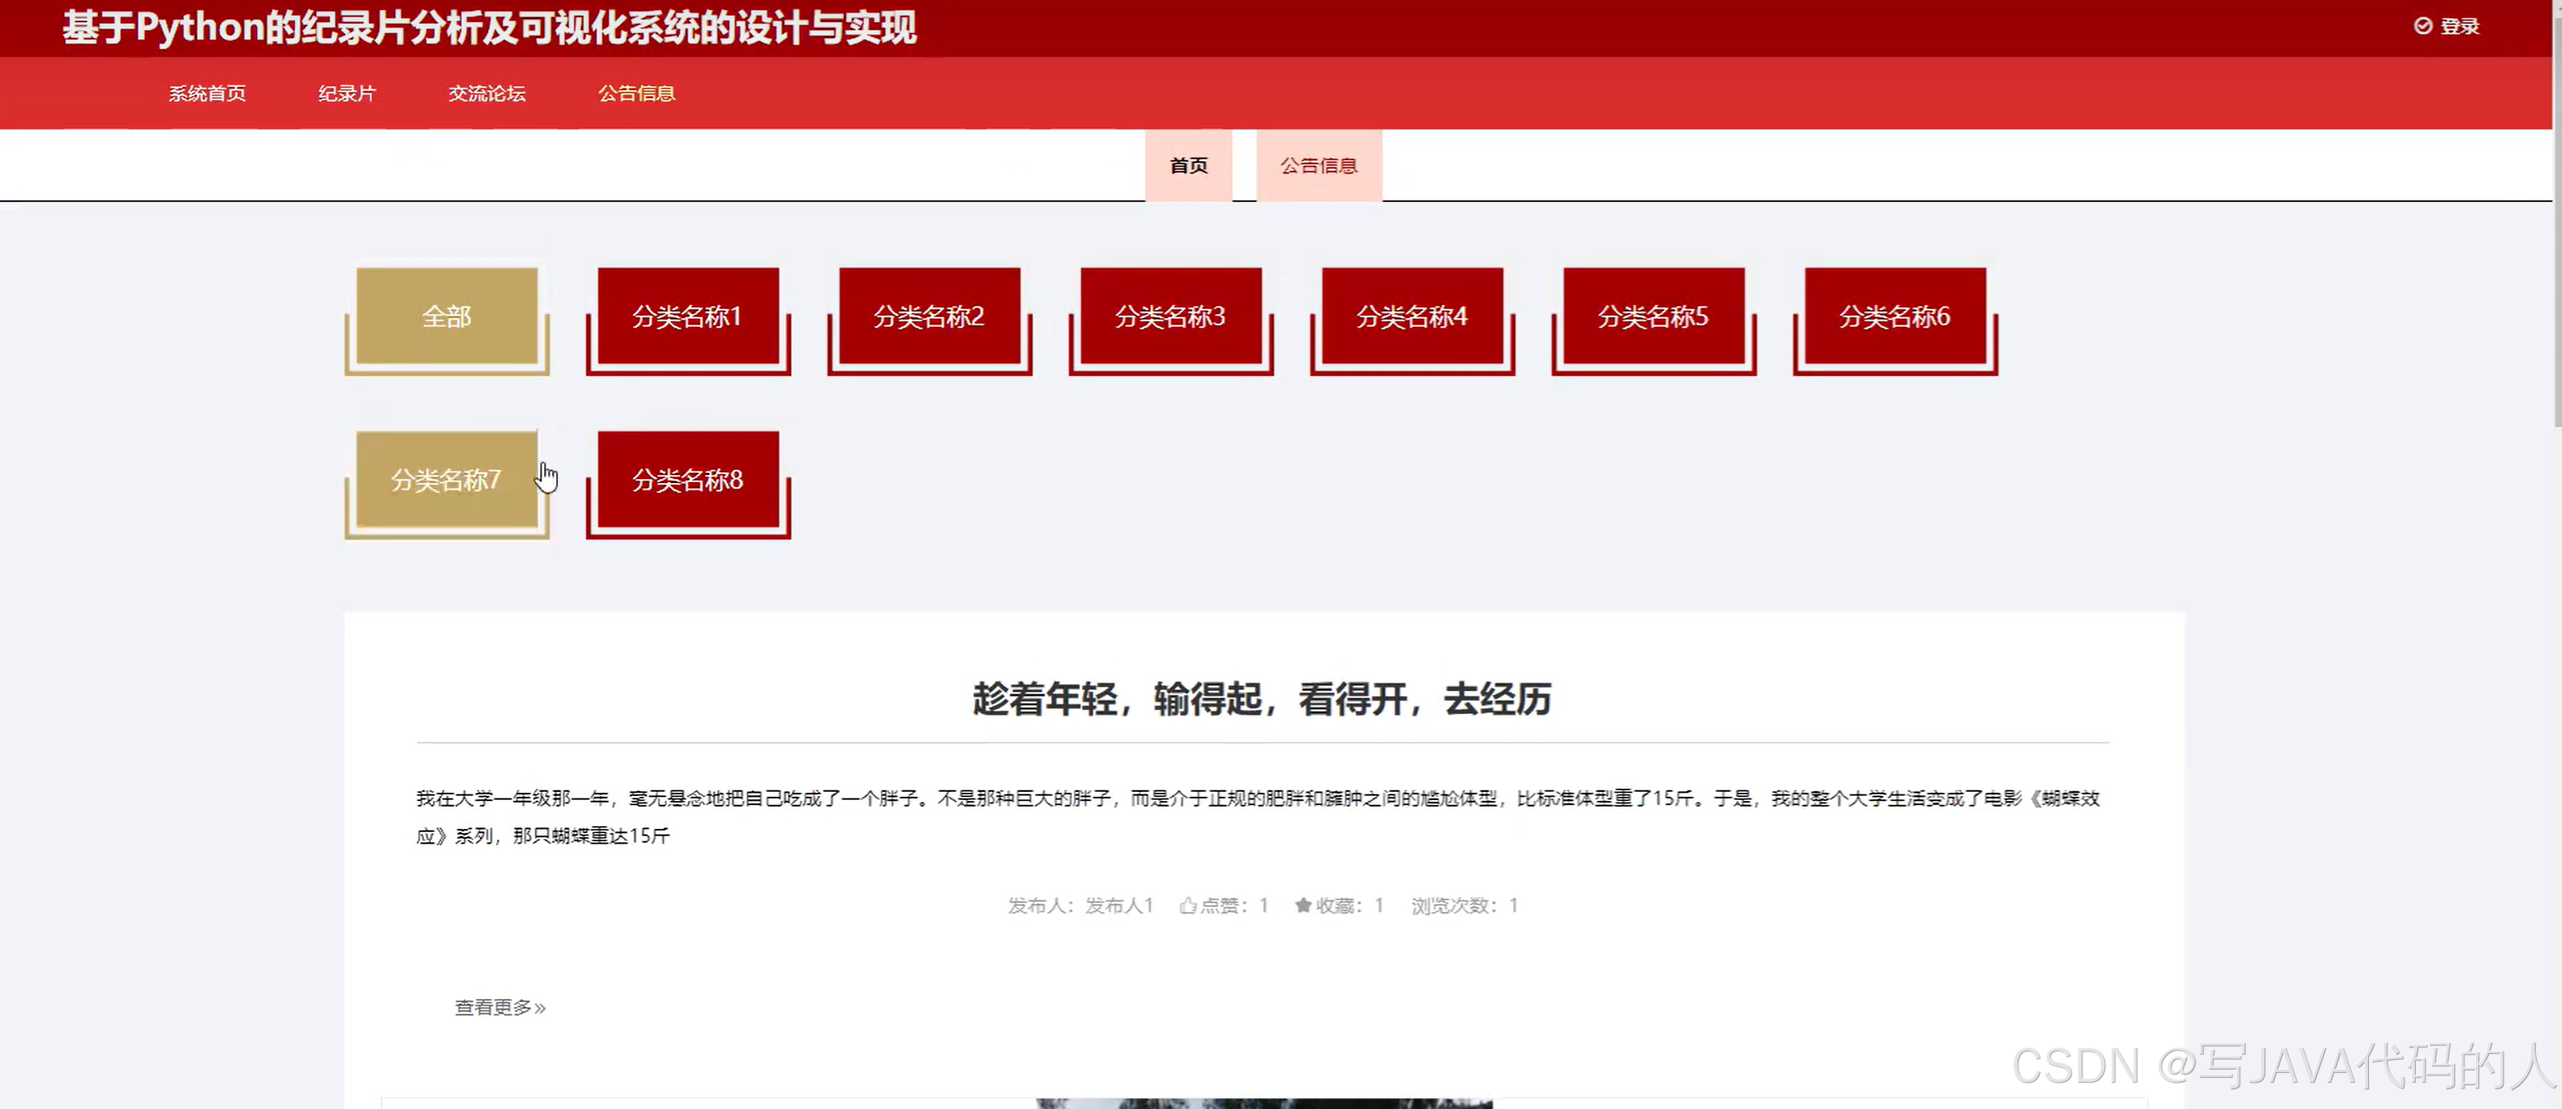
Task: Open 公告信息 in red navigation bar
Action: tap(637, 94)
